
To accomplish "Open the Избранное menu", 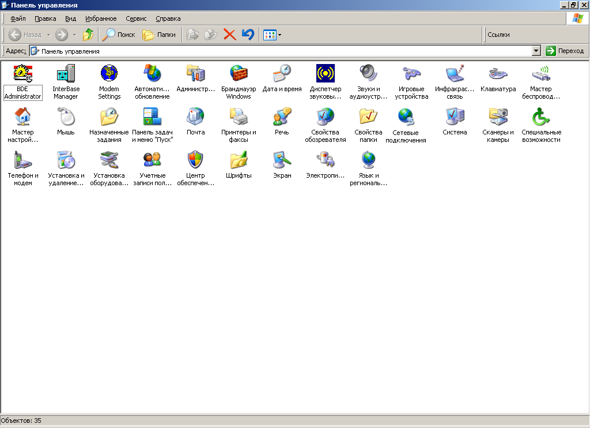I will pyautogui.click(x=101, y=18).
